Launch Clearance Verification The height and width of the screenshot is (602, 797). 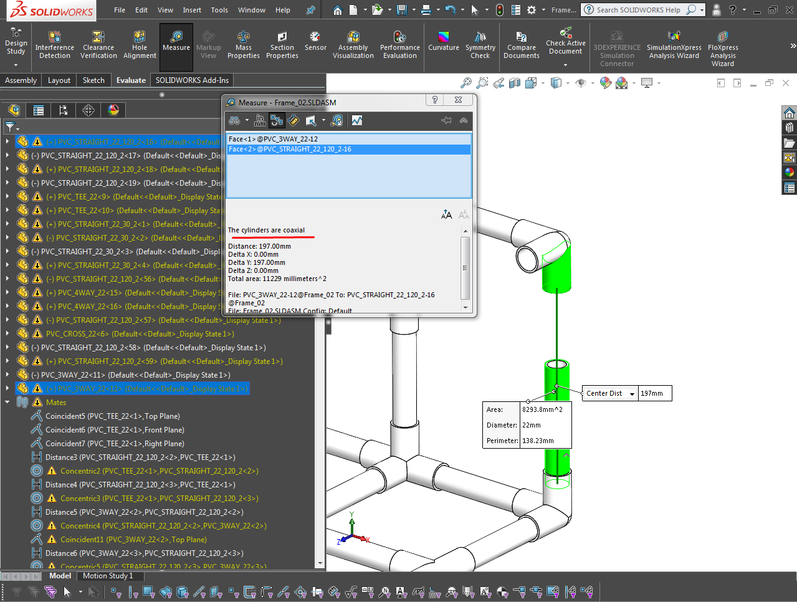98,44
